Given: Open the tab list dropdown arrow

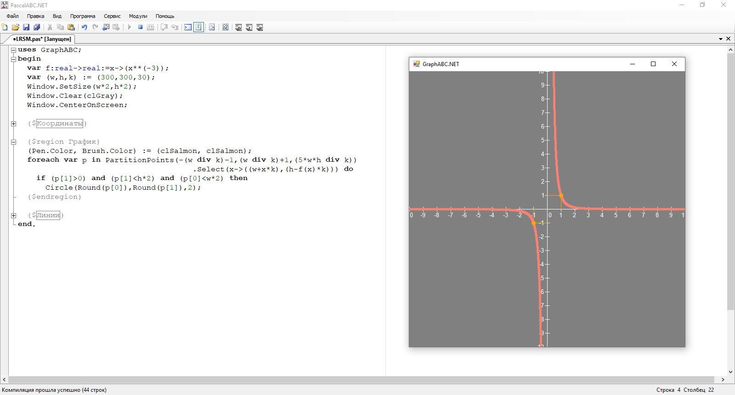Looking at the screenshot, I should 720,39.
